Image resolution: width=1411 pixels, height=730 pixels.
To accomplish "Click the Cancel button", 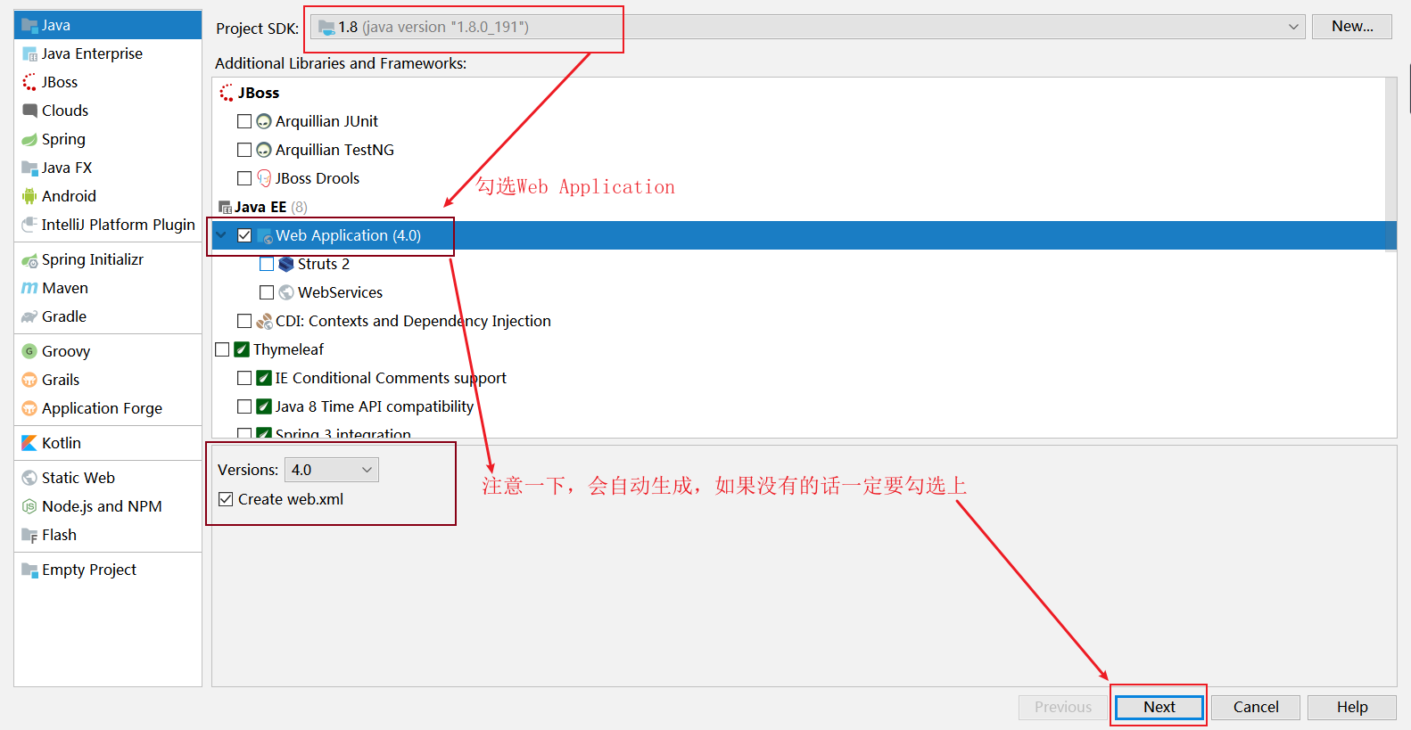I will coord(1256,707).
